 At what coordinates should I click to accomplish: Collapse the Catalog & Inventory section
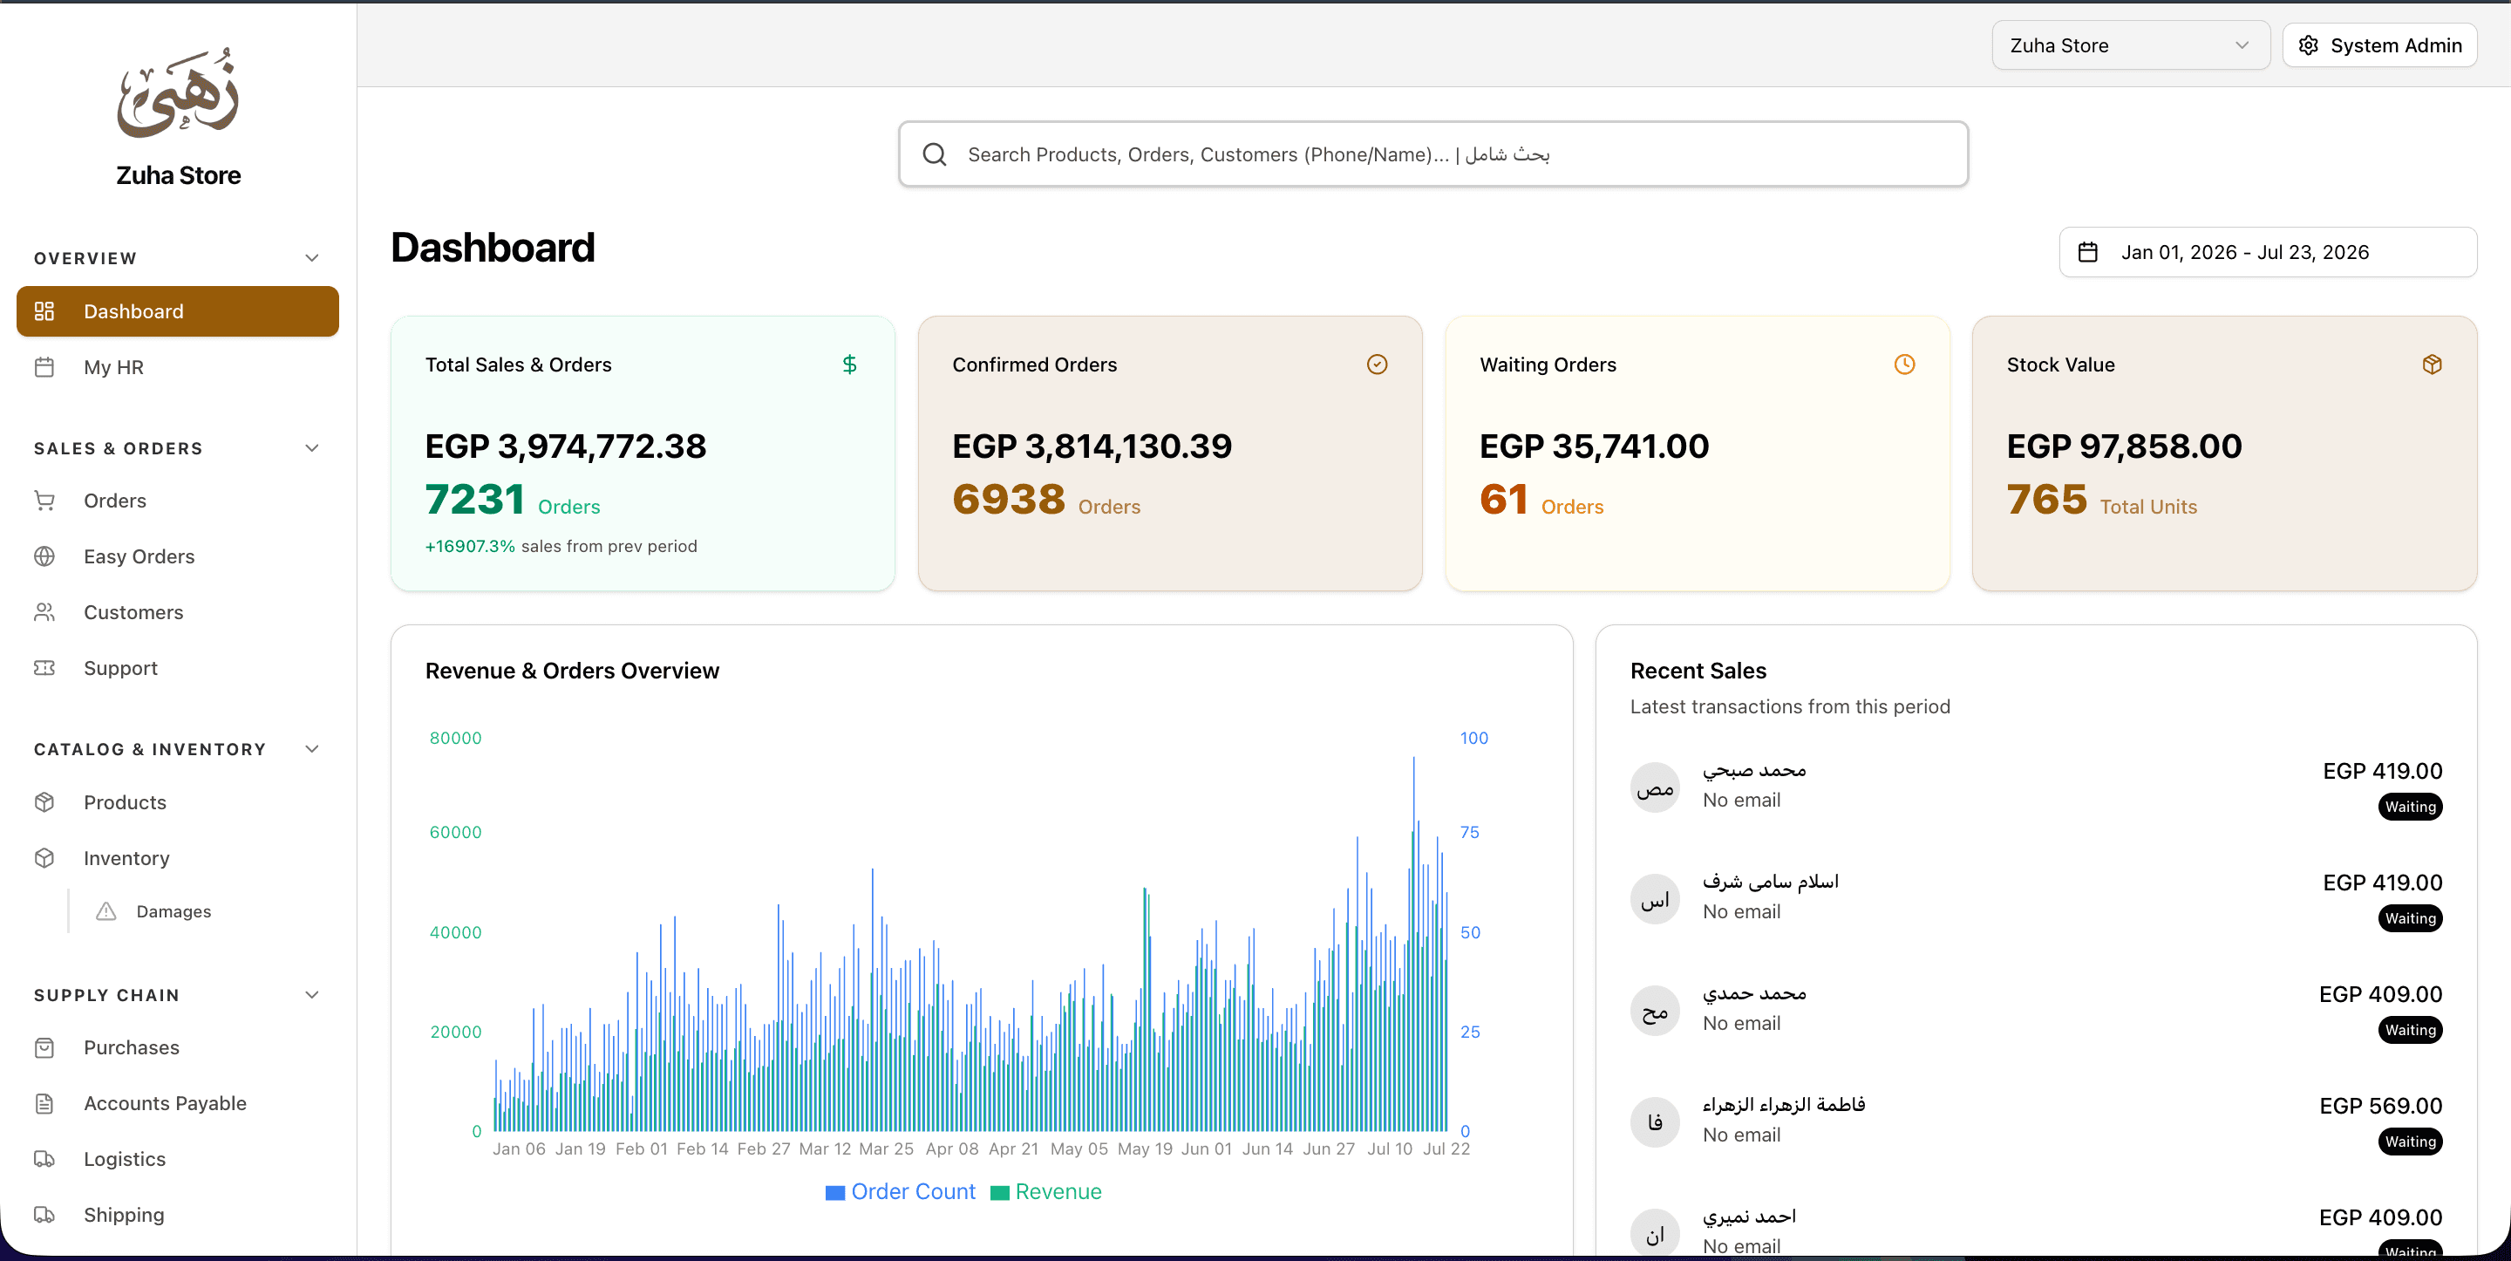312,748
